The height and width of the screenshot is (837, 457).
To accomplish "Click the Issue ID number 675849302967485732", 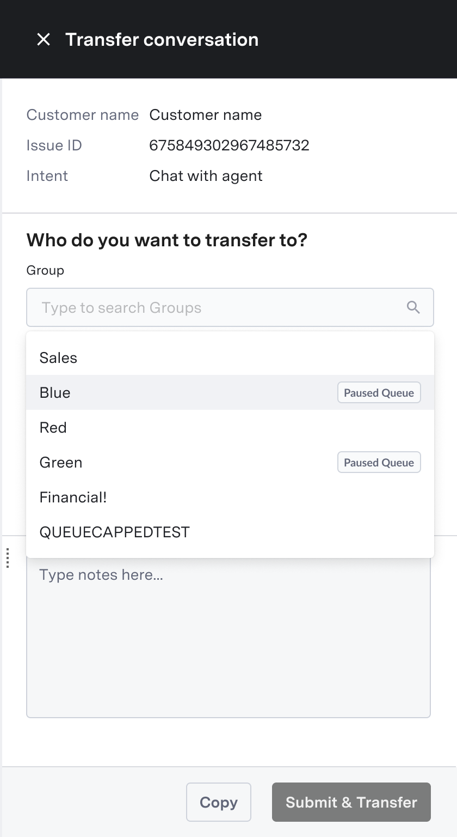I will [229, 145].
